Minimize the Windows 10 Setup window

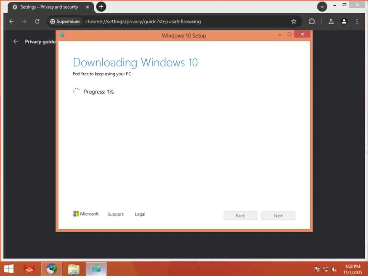pos(280,35)
